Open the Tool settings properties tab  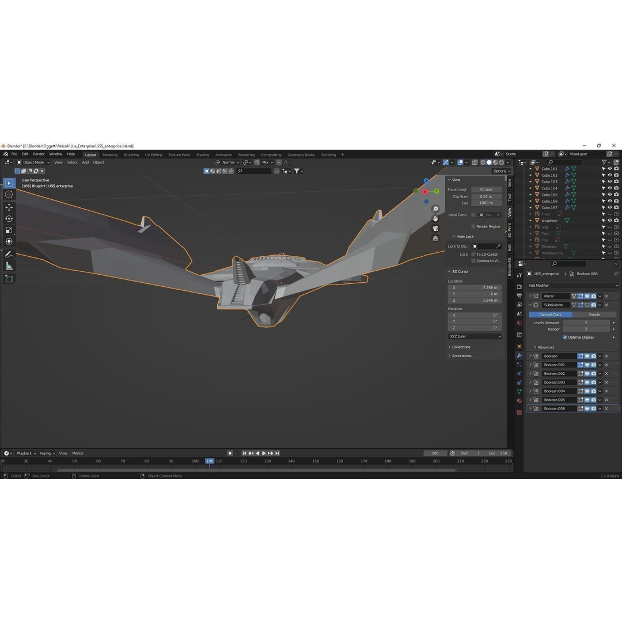[519, 275]
